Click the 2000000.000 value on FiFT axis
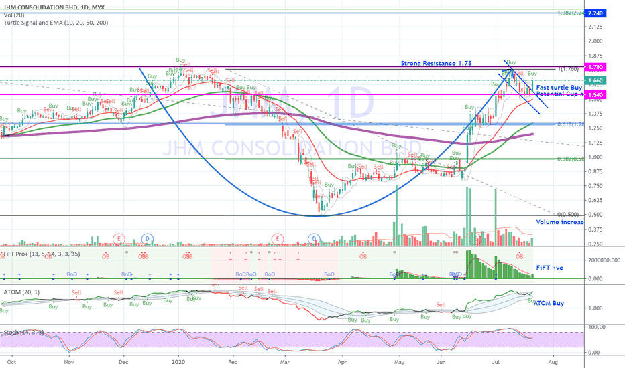625x368 pixels. click(604, 260)
